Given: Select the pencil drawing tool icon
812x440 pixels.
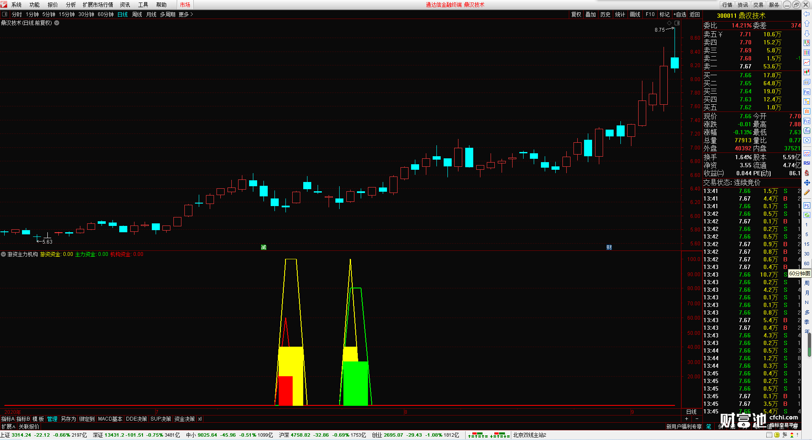Looking at the screenshot, I should [807, 192].
